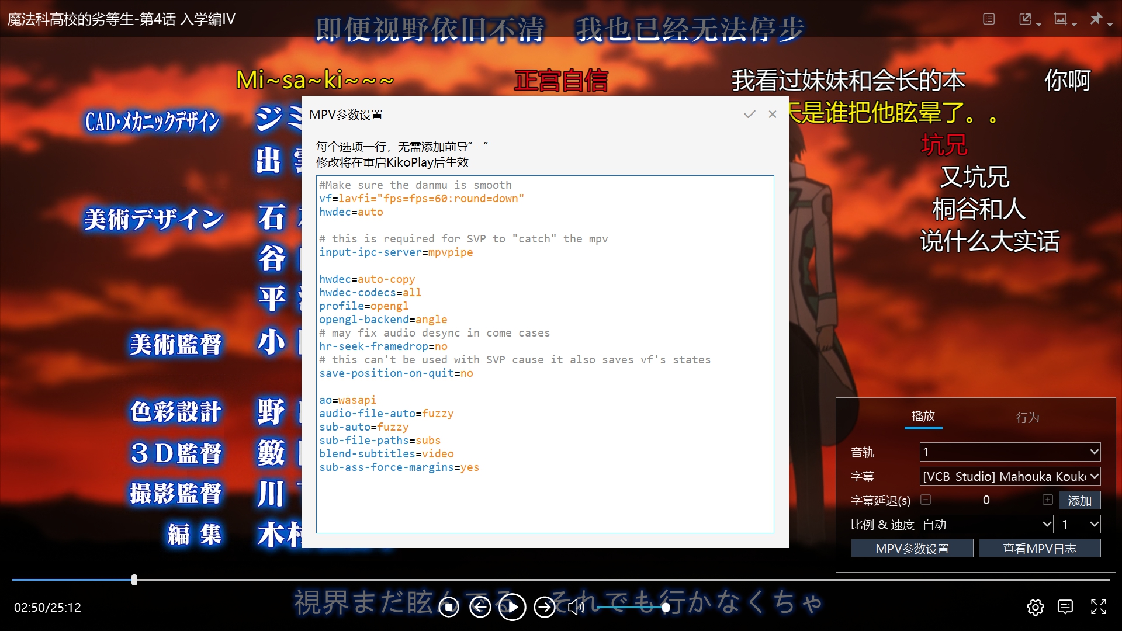
Task: Click inside the MPV options text editor
Action: coord(545,354)
